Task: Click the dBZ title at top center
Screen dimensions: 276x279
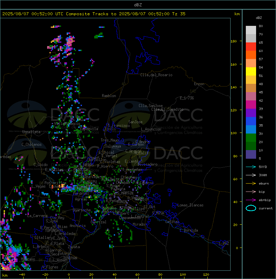Action: (138, 5)
